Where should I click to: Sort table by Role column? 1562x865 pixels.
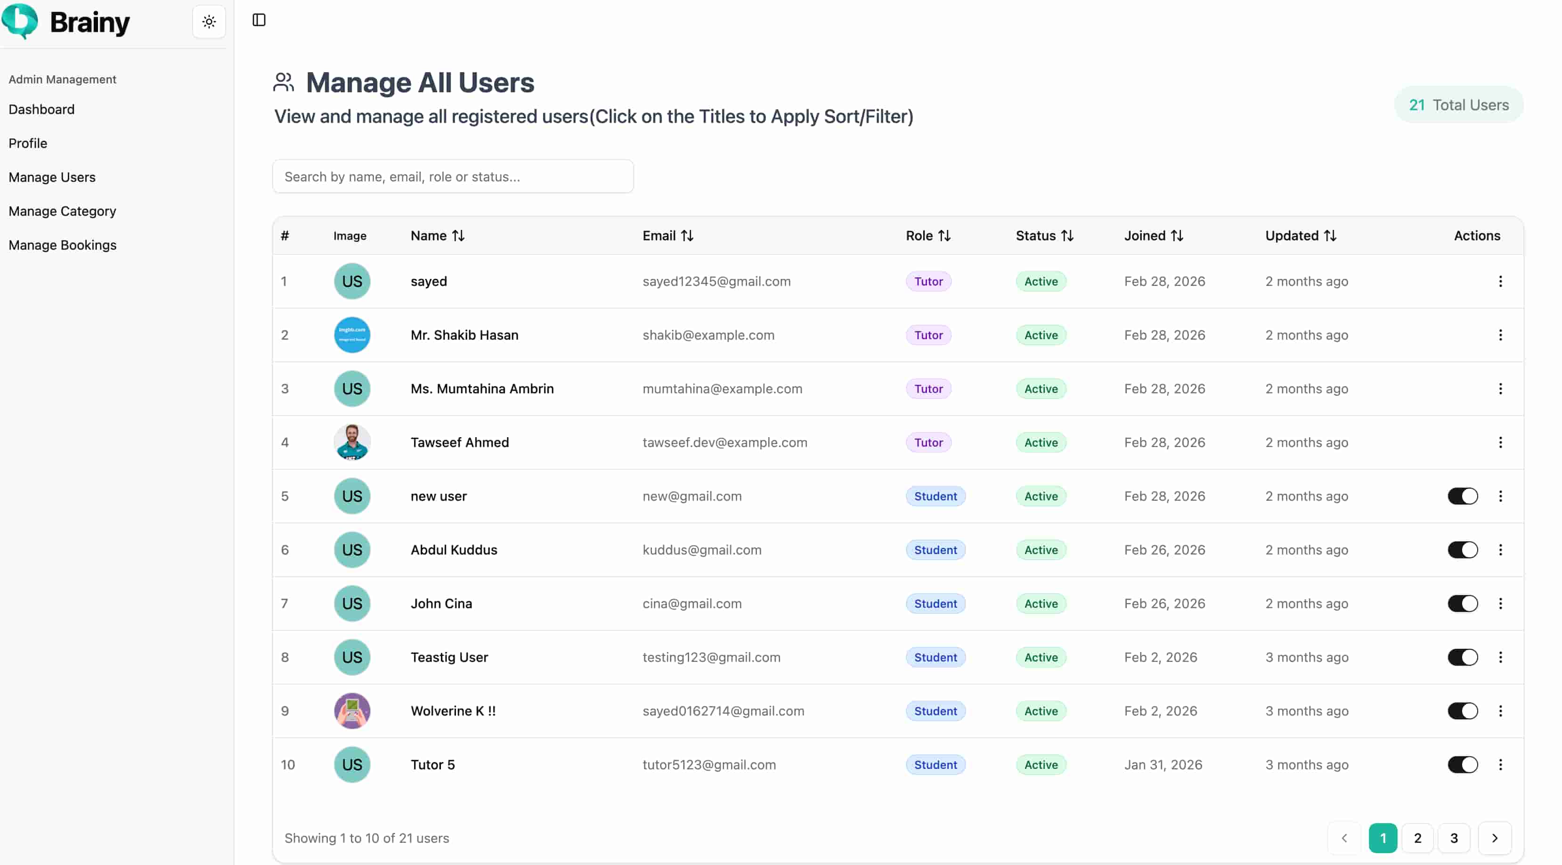tap(928, 236)
